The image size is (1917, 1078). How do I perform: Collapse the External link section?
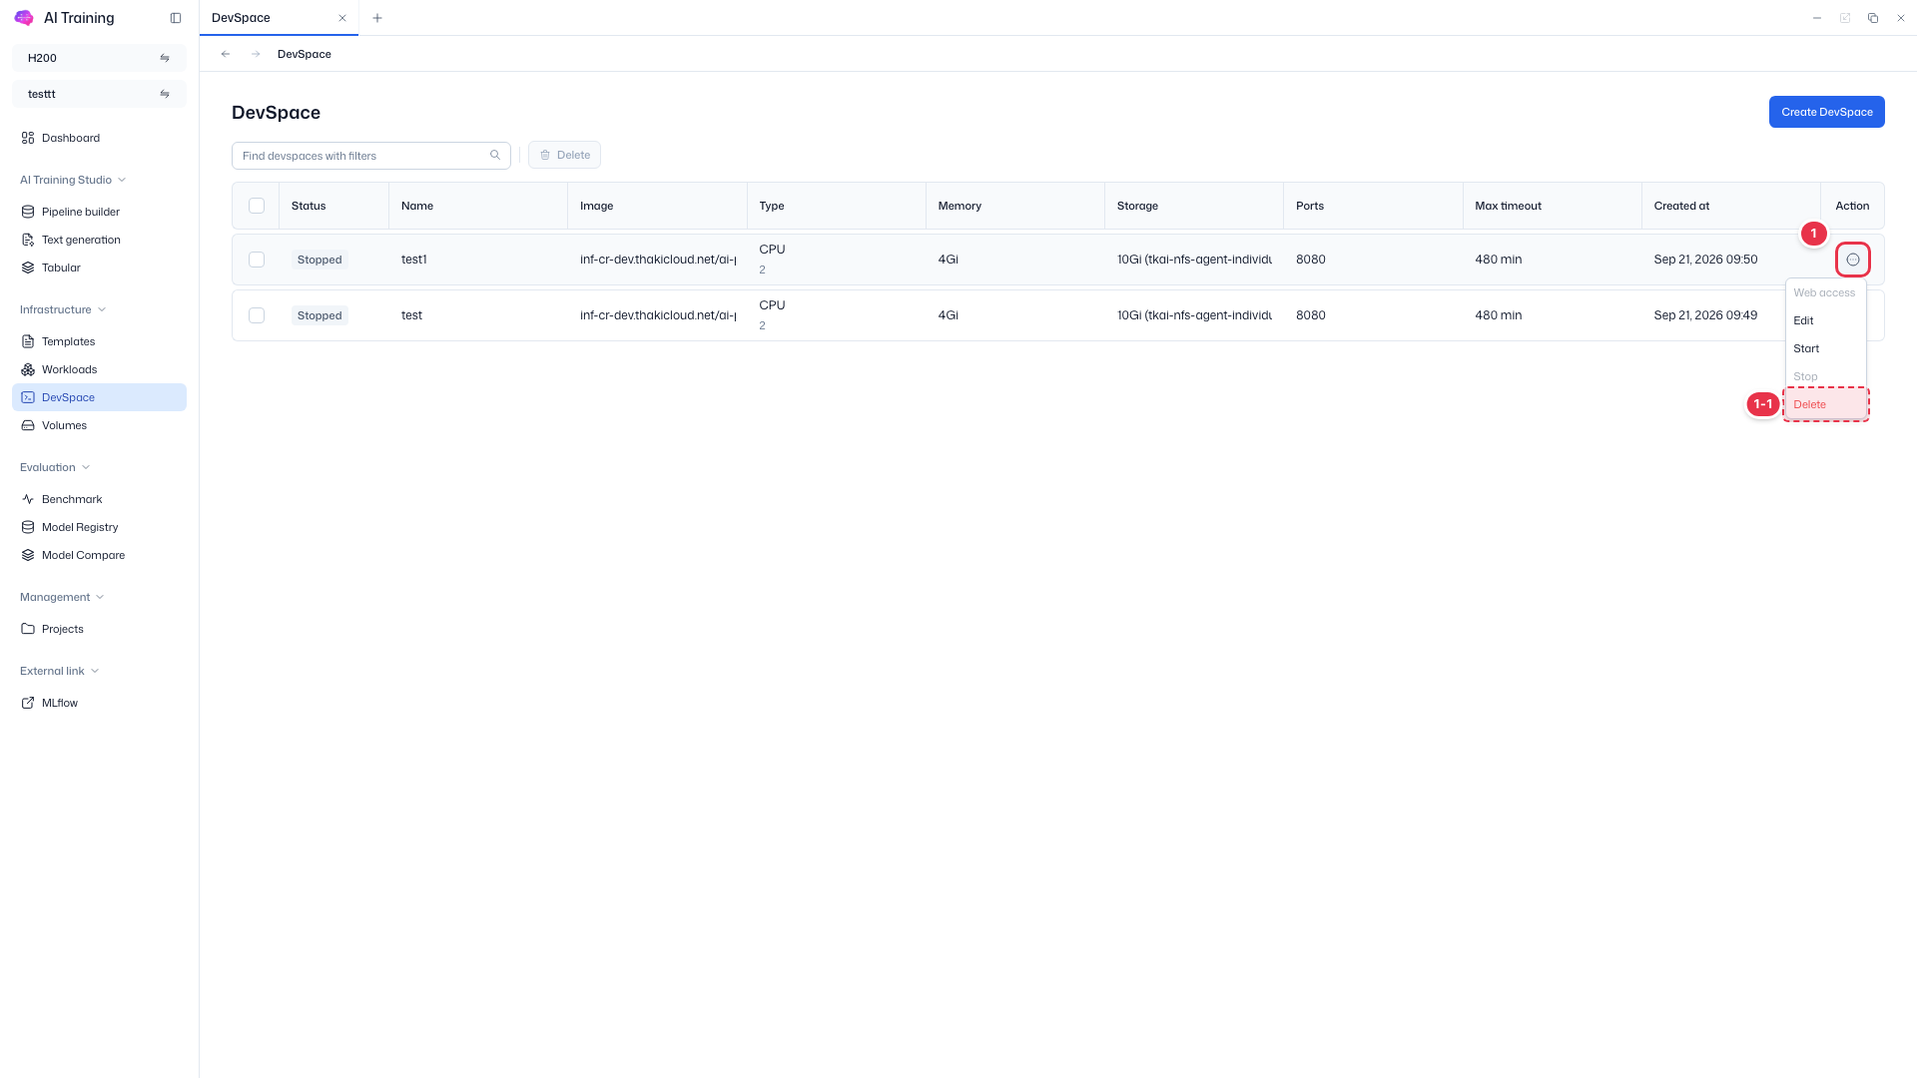coord(59,671)
